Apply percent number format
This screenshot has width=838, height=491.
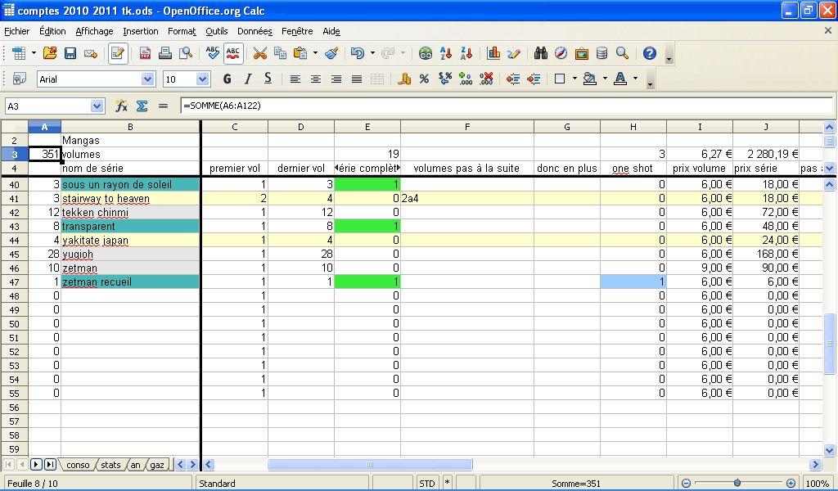[425, 79]
